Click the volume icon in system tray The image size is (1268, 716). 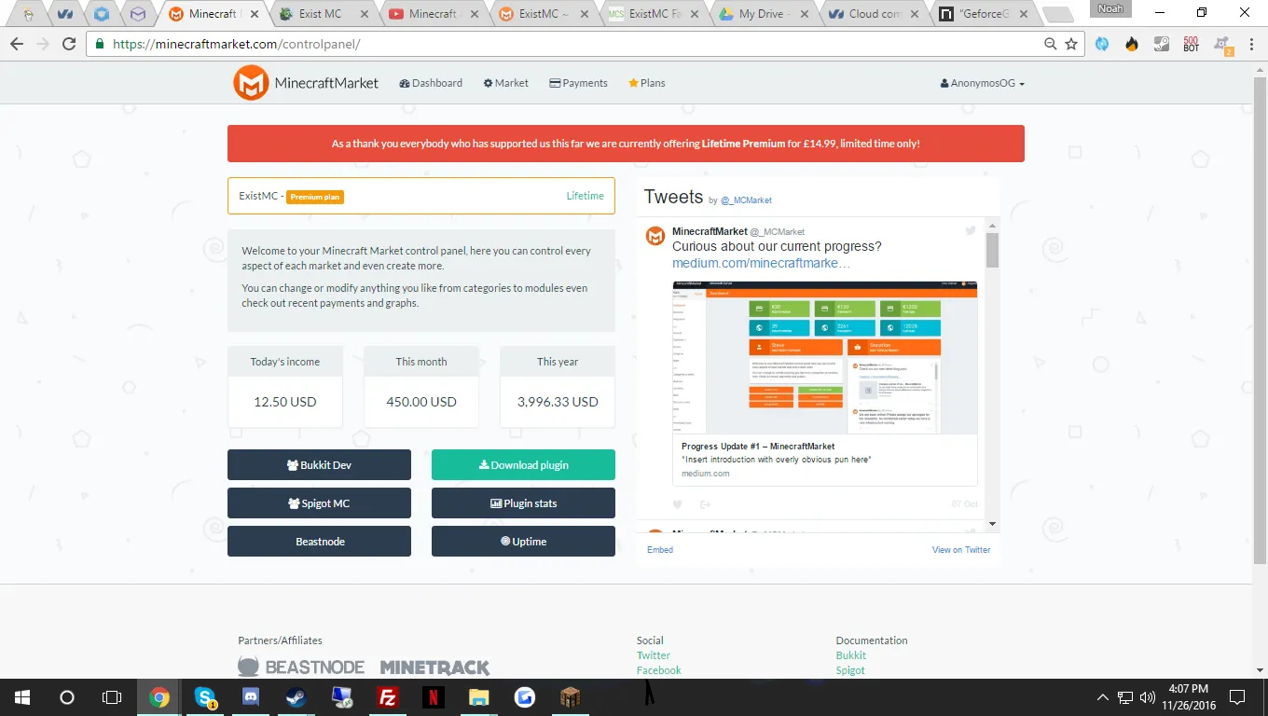click(1147, 696)
